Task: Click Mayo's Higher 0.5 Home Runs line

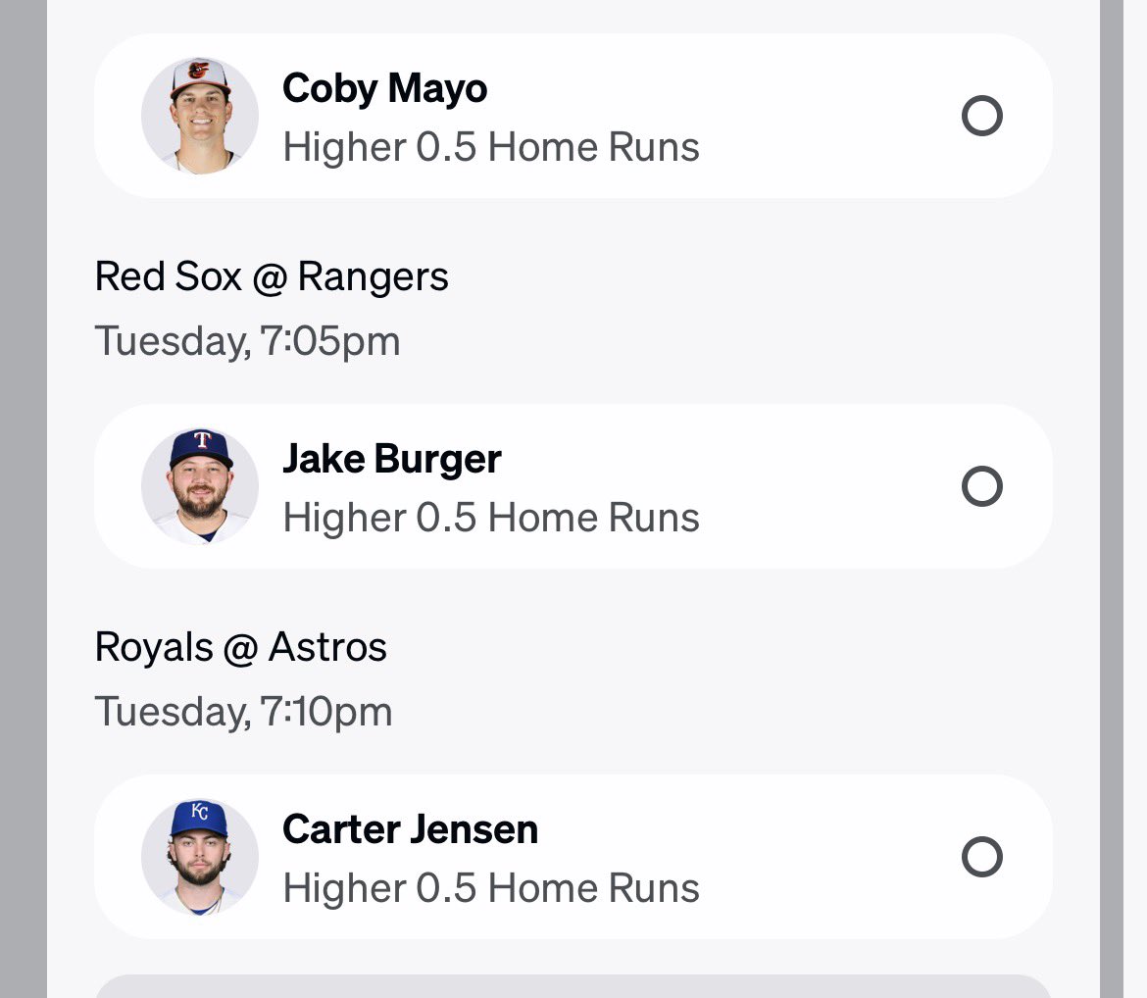Action: coord(491,147)
